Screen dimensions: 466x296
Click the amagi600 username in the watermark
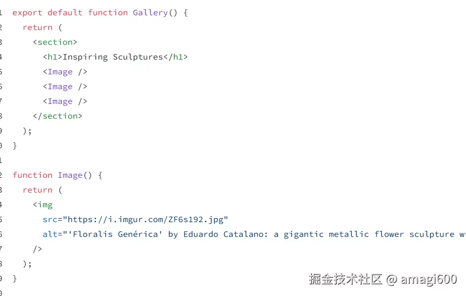(x=429, y=279)
